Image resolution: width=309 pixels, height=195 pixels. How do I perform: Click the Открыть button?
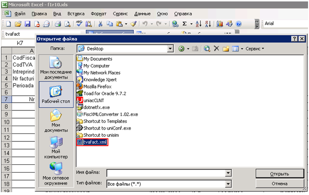tap(280, 174)
